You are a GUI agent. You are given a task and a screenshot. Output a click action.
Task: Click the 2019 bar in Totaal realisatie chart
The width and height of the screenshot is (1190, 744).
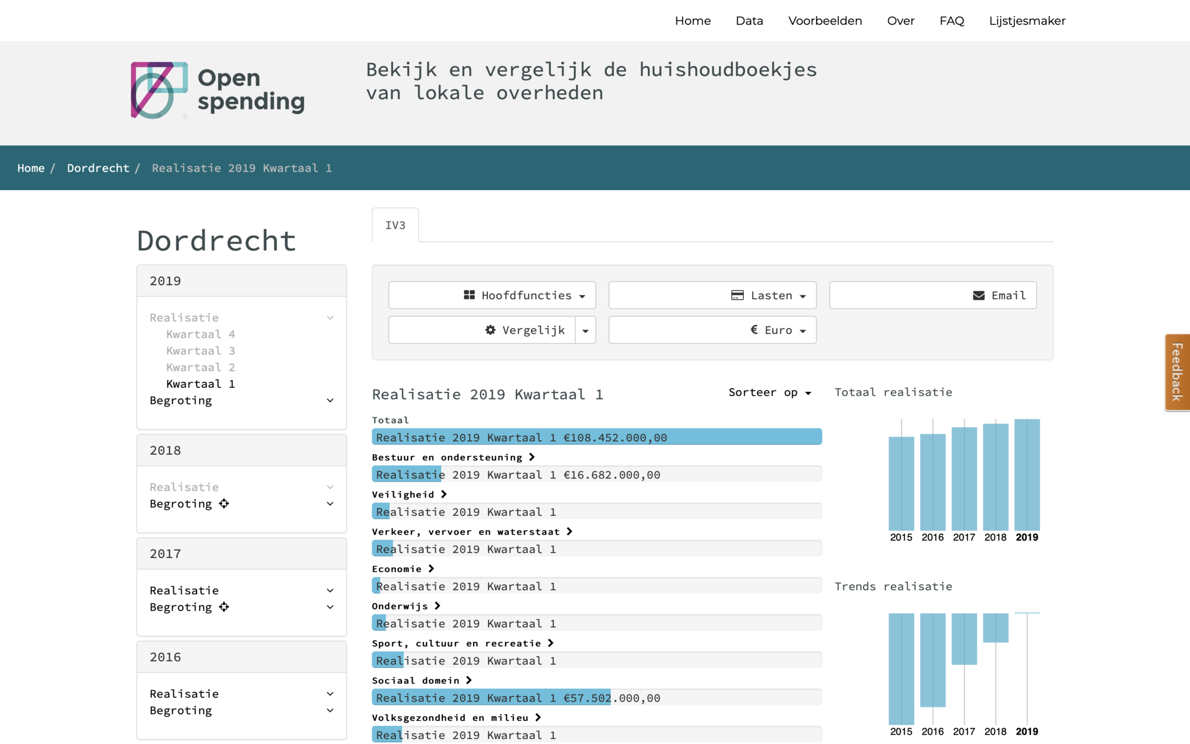(x=1027, y=475)
